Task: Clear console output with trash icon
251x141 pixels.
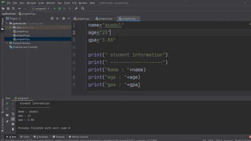Action: pyautogui.click(x=13, y=129)
